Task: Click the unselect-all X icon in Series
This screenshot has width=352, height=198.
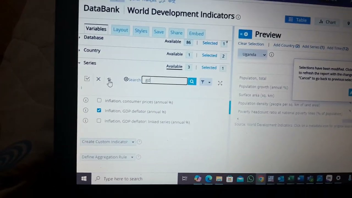Action: coord(98,79)
